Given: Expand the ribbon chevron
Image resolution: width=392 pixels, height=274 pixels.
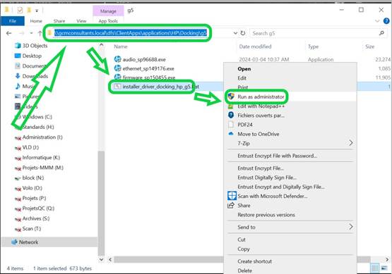Looking at the screenshot, I should click(x=377, y=21).
